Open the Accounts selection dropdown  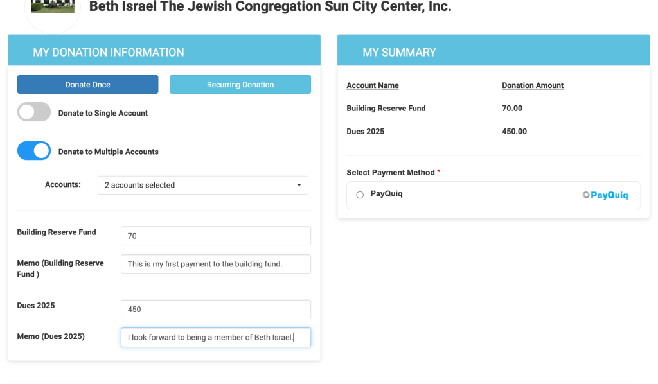pyautogui.click(x=202, y=185)
